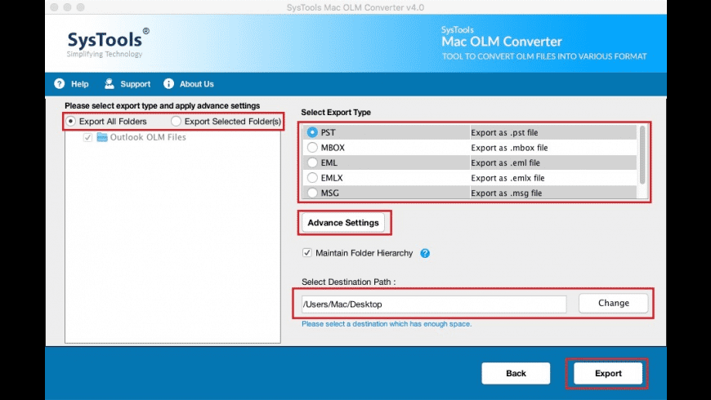Click the 'Export as .mbox file' text
Viewport: 711px width, 400px height.
[x=509, y=148]
